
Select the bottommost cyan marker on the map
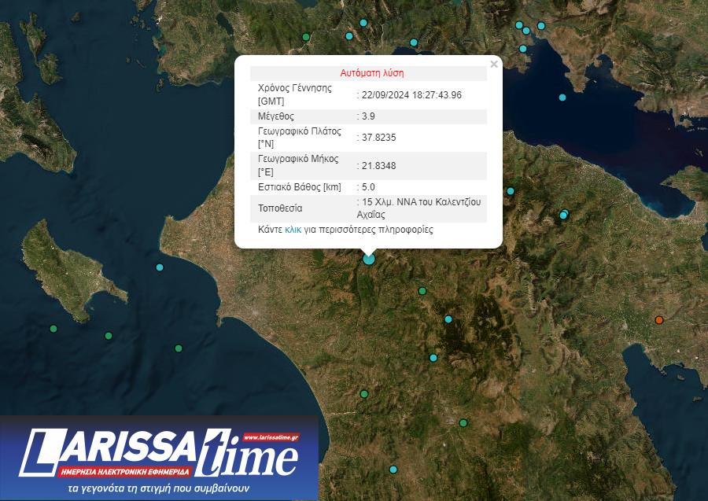click(x=393, y=470)
